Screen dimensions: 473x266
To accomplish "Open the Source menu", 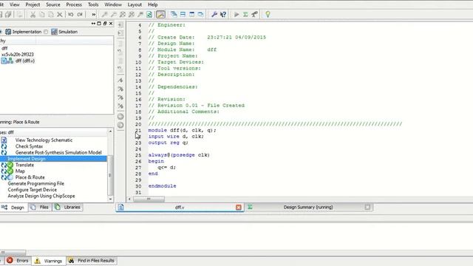I will click(53, 4).
